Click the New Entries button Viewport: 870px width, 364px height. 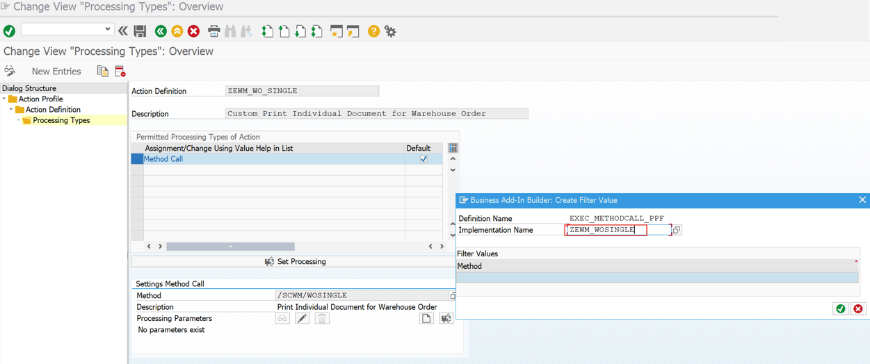point(56,72)
